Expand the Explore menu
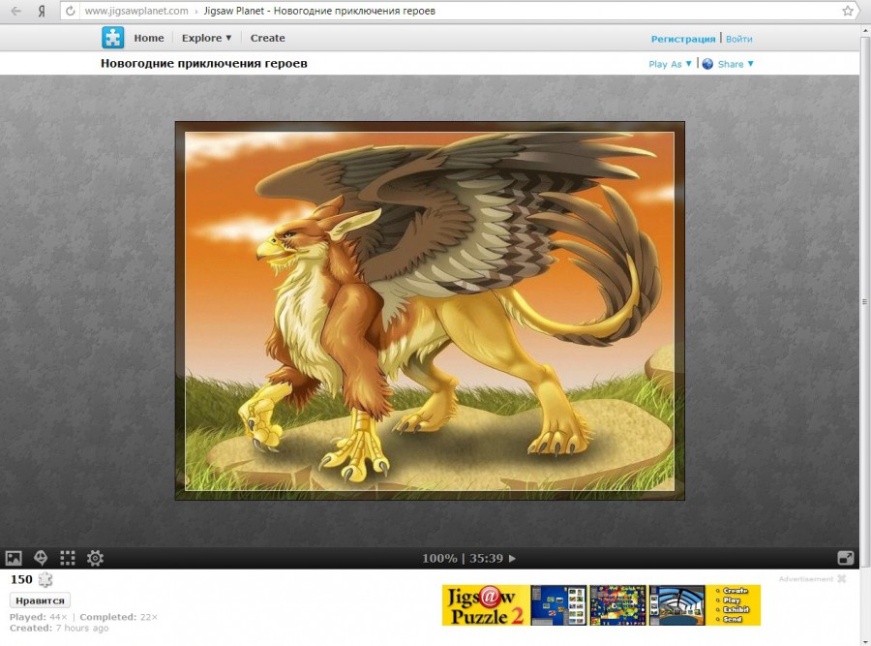Image resolution: width=871 pixels, height=646 pixels. click(x=206, y=38)
